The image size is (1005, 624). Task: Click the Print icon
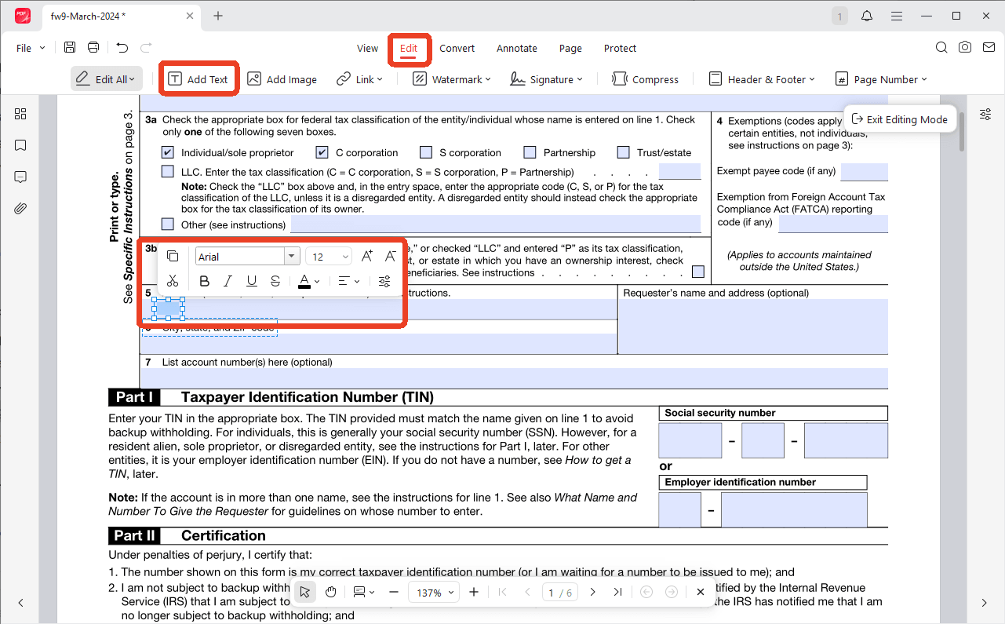point(93,48)
